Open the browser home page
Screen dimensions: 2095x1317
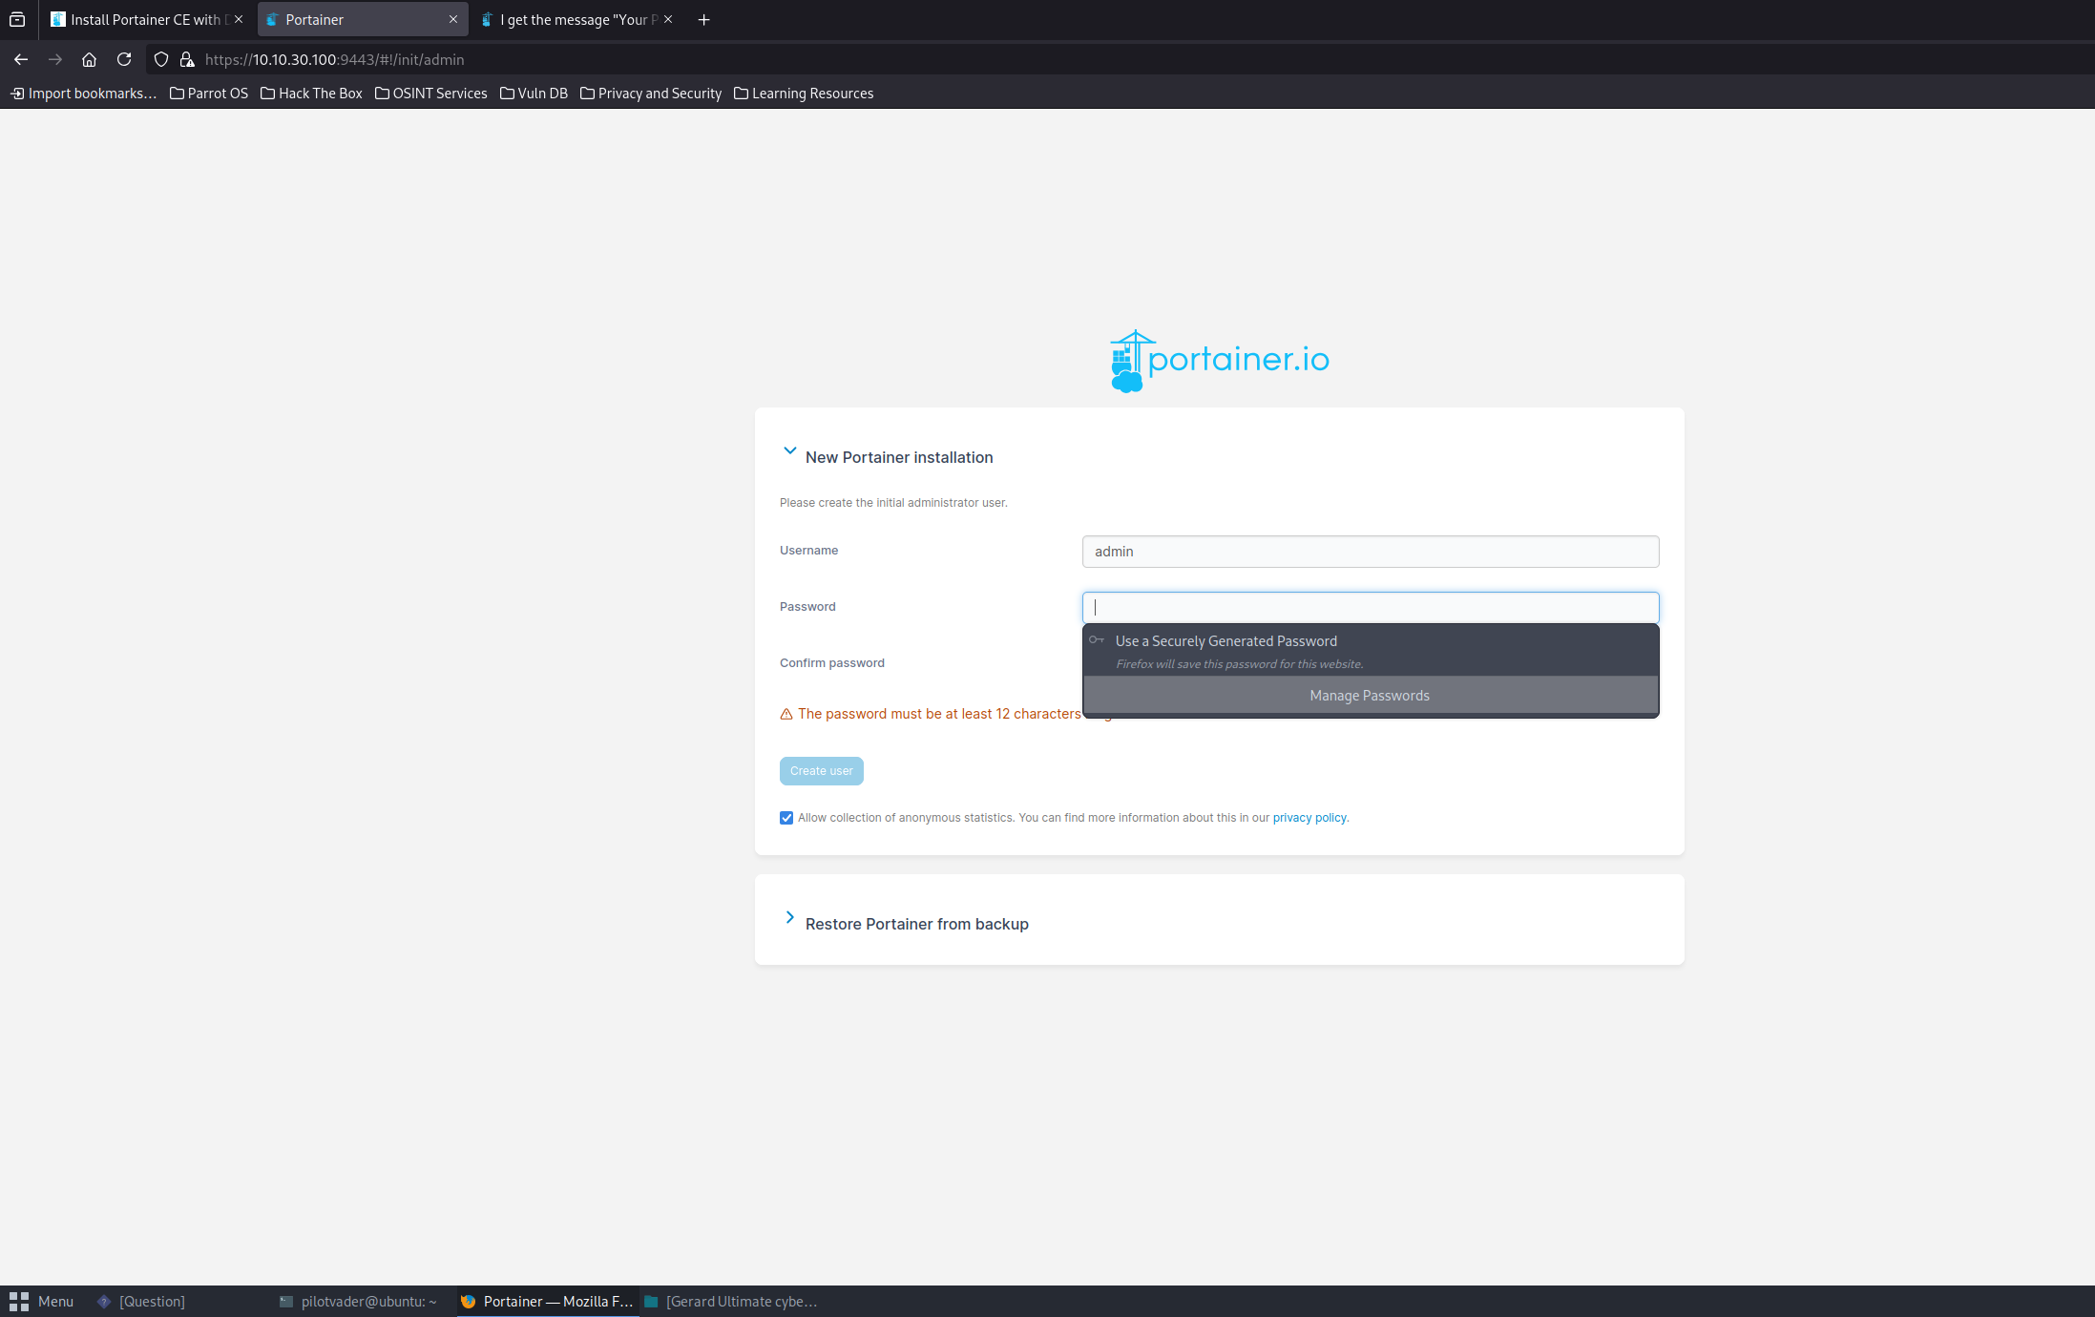click(x=89, y=59)
